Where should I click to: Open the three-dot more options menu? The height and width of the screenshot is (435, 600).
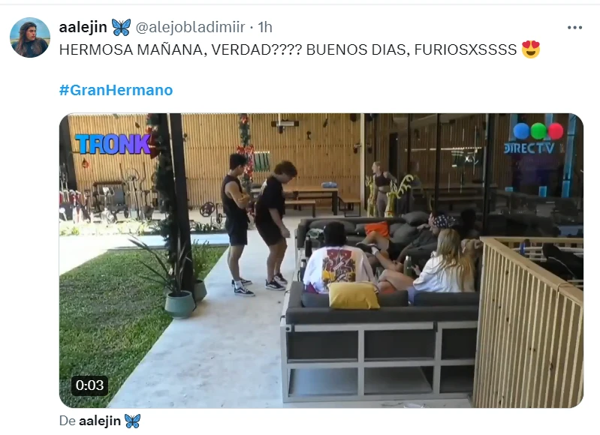click(574, 28)
